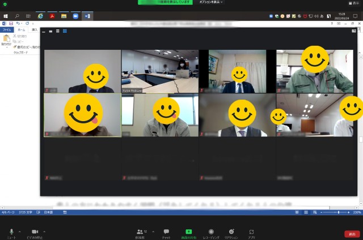
Task: Open the notification center icon
Action: 356,16
